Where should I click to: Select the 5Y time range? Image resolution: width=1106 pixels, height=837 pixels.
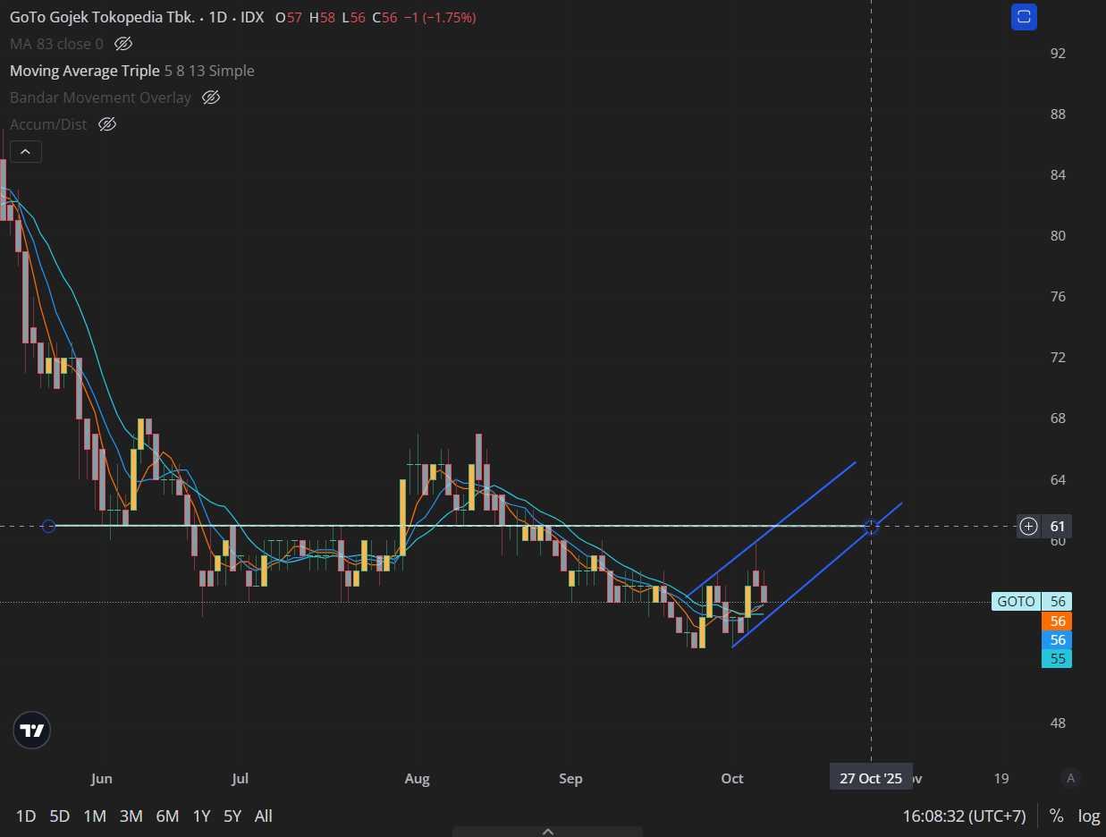pyautogui.click(x=232, y=816)
